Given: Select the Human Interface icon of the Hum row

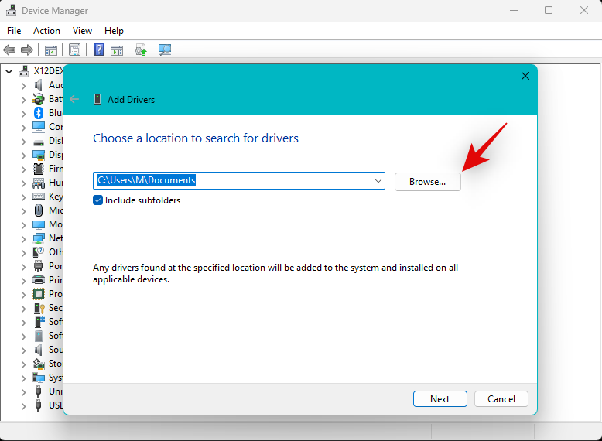Looking at the screenshot, I should pos(39,183).
